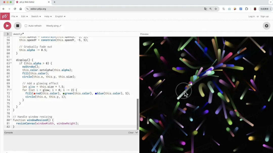The image size is (273, 153).
Task: Click the Sign up link
Action: click(x=264, y=16)
